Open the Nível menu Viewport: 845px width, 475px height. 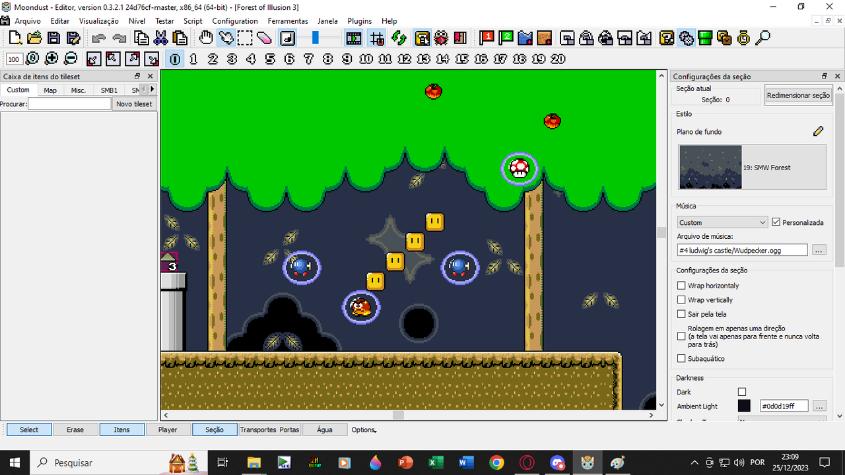[x=137, y=21]
